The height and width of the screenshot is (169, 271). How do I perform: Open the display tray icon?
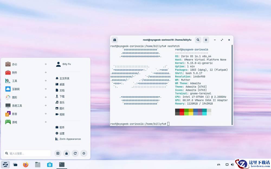pos(227,165)
